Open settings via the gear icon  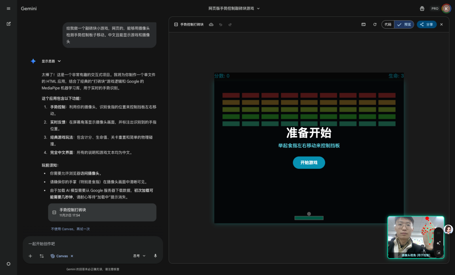8,264
